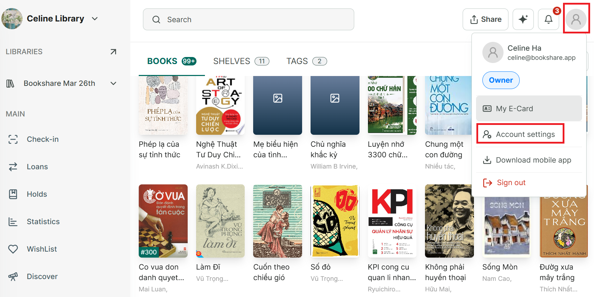Image resolution: width=594 pixels, height=297 pixels.
Task: Open the Statistics chart icon
Action: click(x=13, y=222)
